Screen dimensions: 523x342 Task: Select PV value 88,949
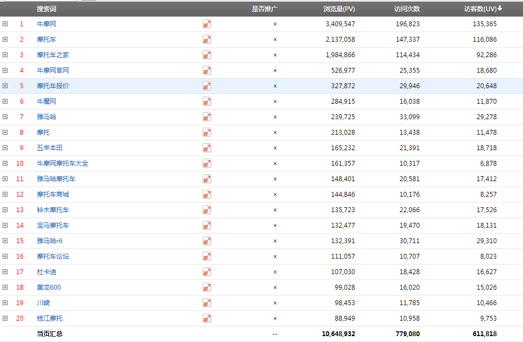coord(345,318)
